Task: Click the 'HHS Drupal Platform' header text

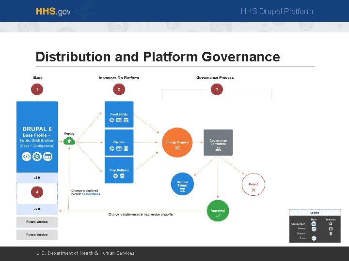Action: pos(277,11)
